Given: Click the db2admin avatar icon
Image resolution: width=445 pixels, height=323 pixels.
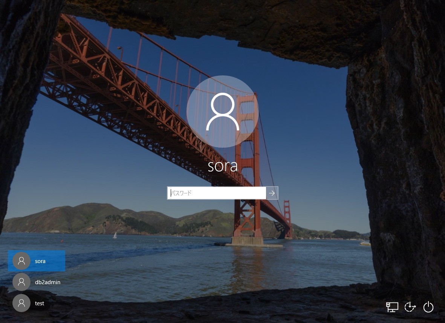Looking at the screenshot, I should [x=21, y=282].
